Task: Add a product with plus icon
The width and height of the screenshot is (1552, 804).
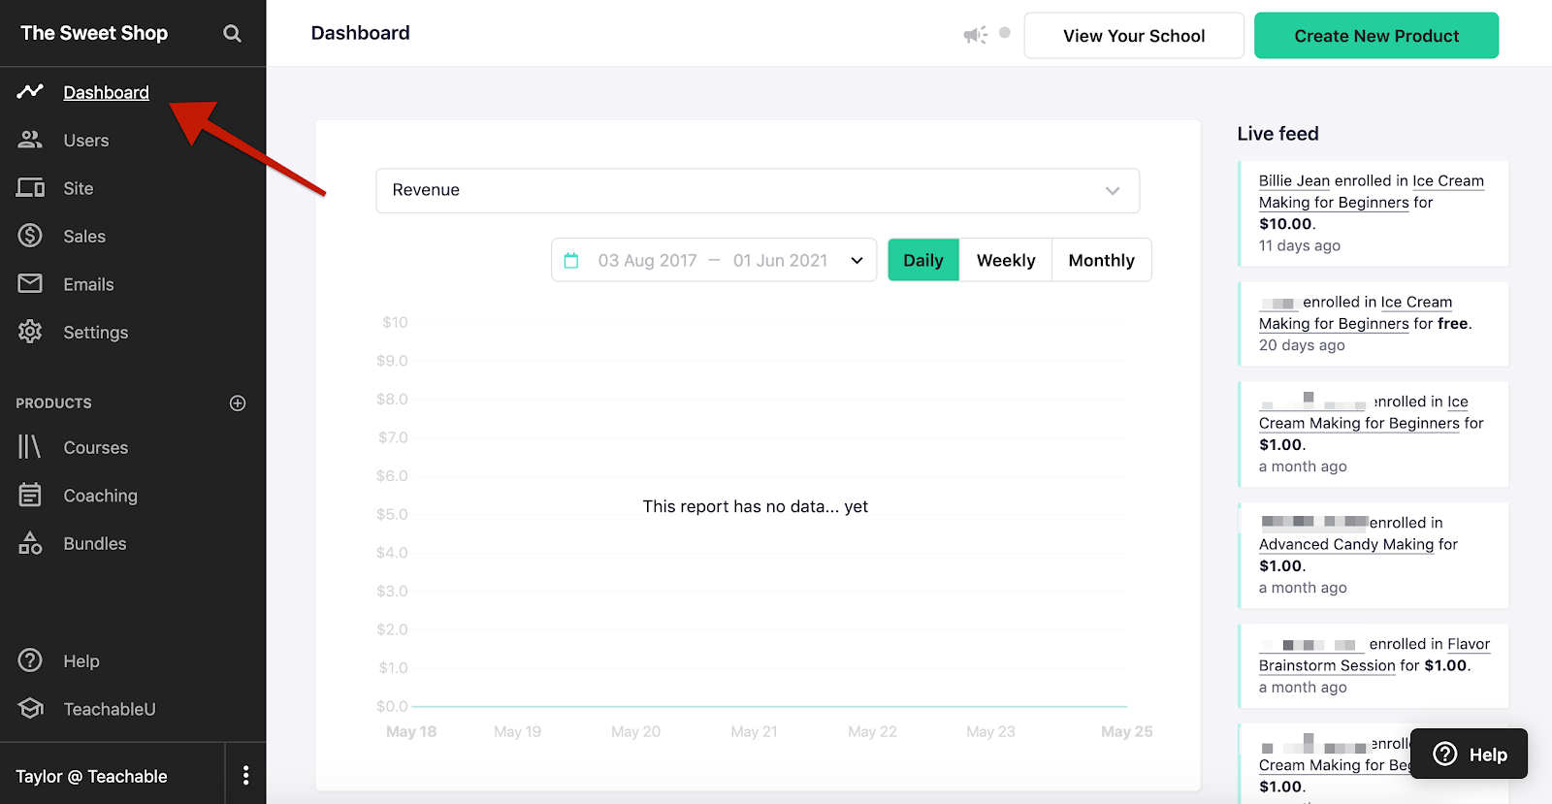Action: (238, 403)
